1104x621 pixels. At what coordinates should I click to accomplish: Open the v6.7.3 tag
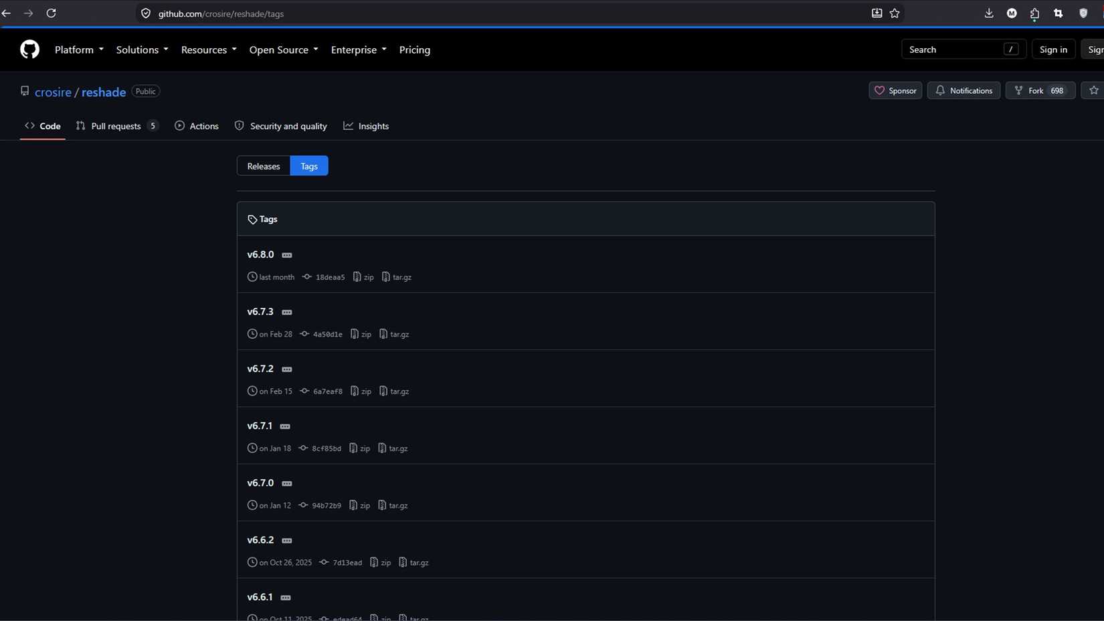260,312
